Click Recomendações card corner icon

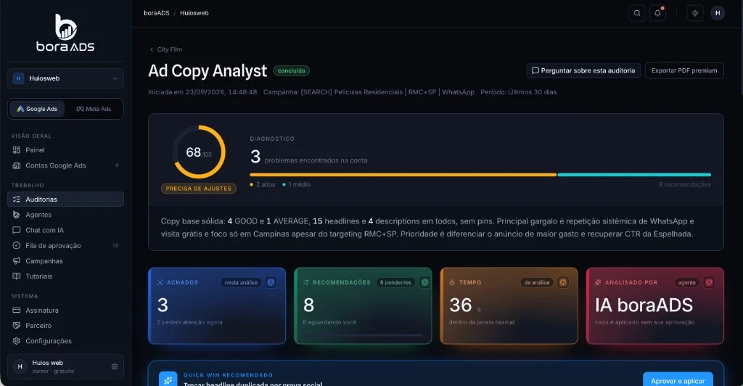pyautogui.click(x=425, y=283)
